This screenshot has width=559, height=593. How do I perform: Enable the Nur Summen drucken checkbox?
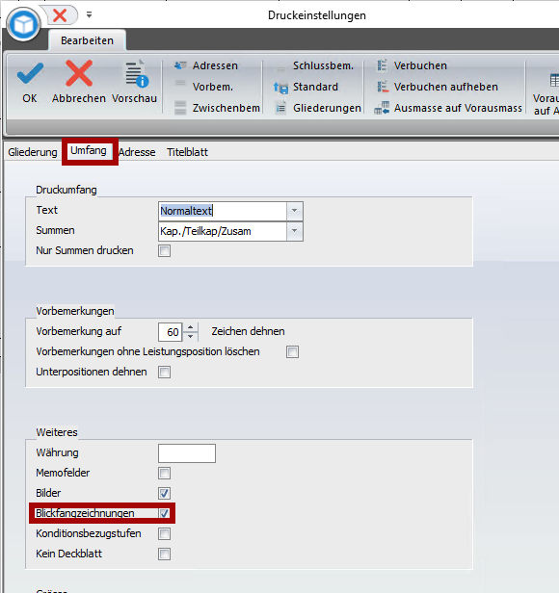pos(165,250)
